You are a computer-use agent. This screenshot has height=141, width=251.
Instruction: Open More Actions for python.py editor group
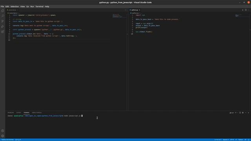(x=249, y=10)
